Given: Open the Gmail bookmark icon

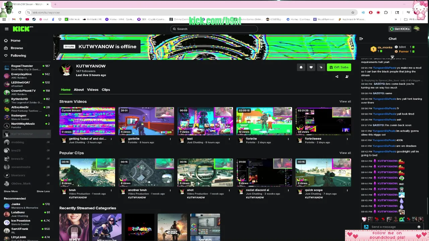Looking at the screenshot, I should 14,19.
